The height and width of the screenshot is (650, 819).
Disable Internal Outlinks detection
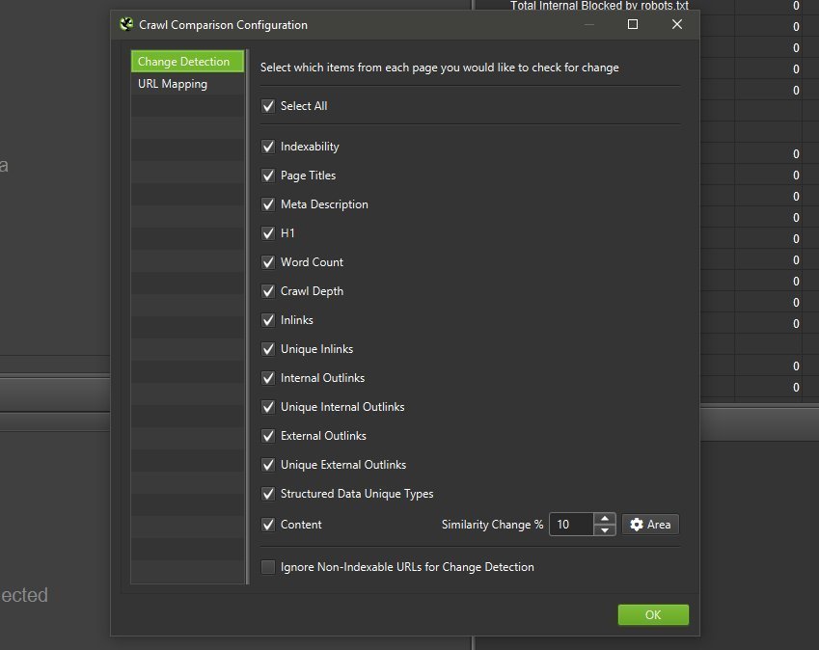point(267,377)
